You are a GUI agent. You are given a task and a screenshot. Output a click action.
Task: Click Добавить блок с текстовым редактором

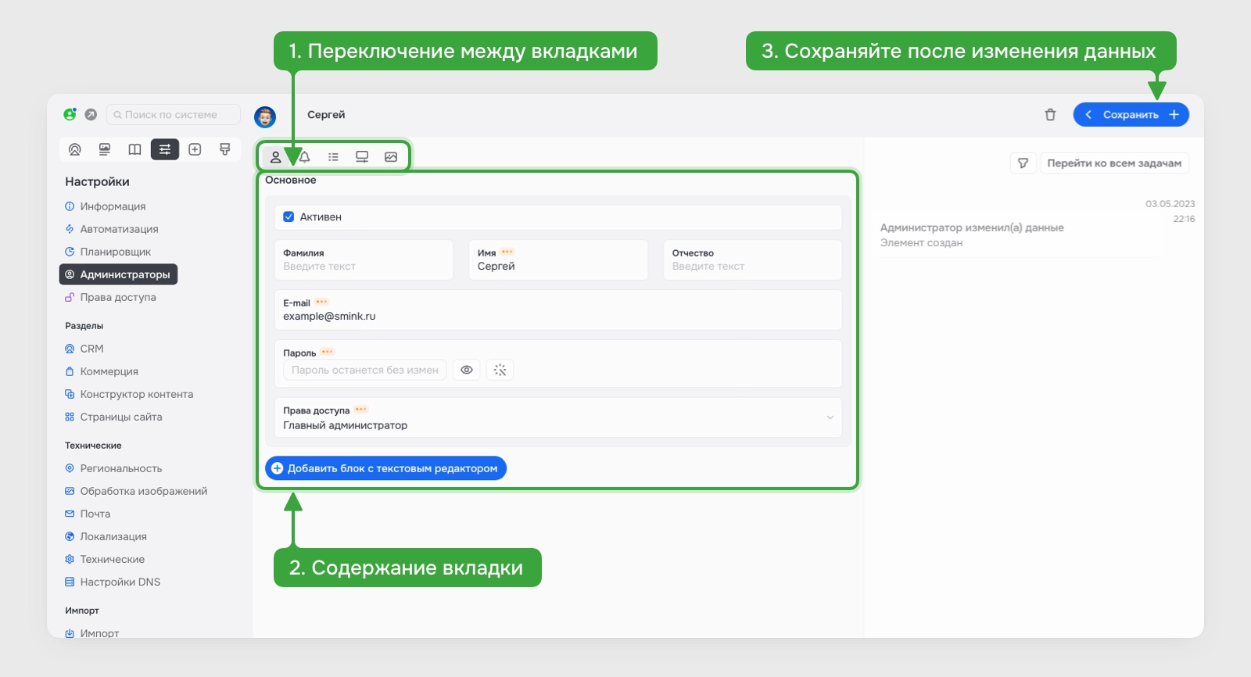pyautogui.click(x=386, y=468)
